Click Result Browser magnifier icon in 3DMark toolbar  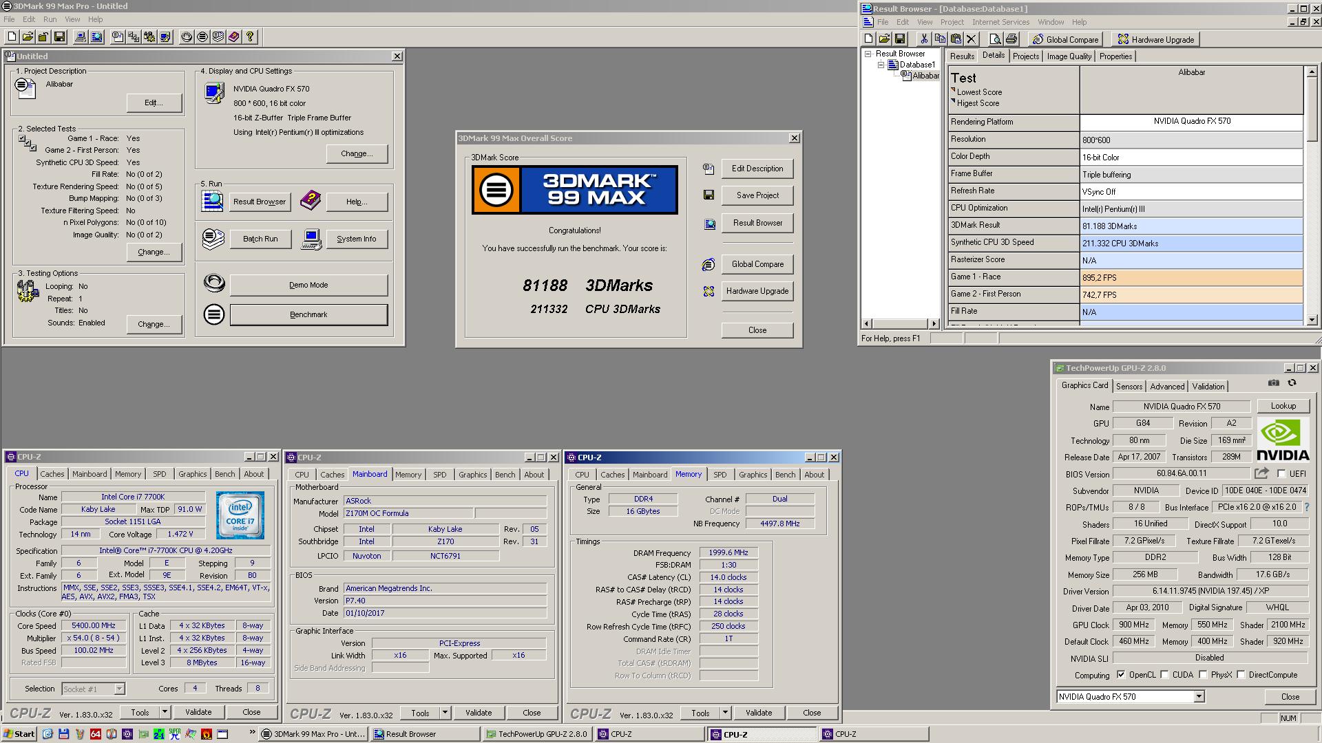(x=96, y=37)
